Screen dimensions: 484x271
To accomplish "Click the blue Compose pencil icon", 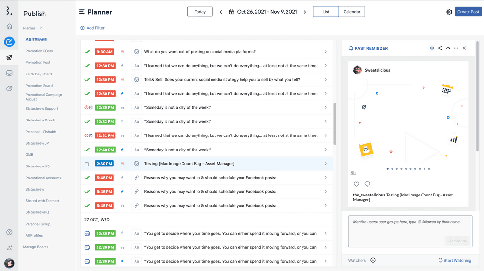I will (9, 42).
